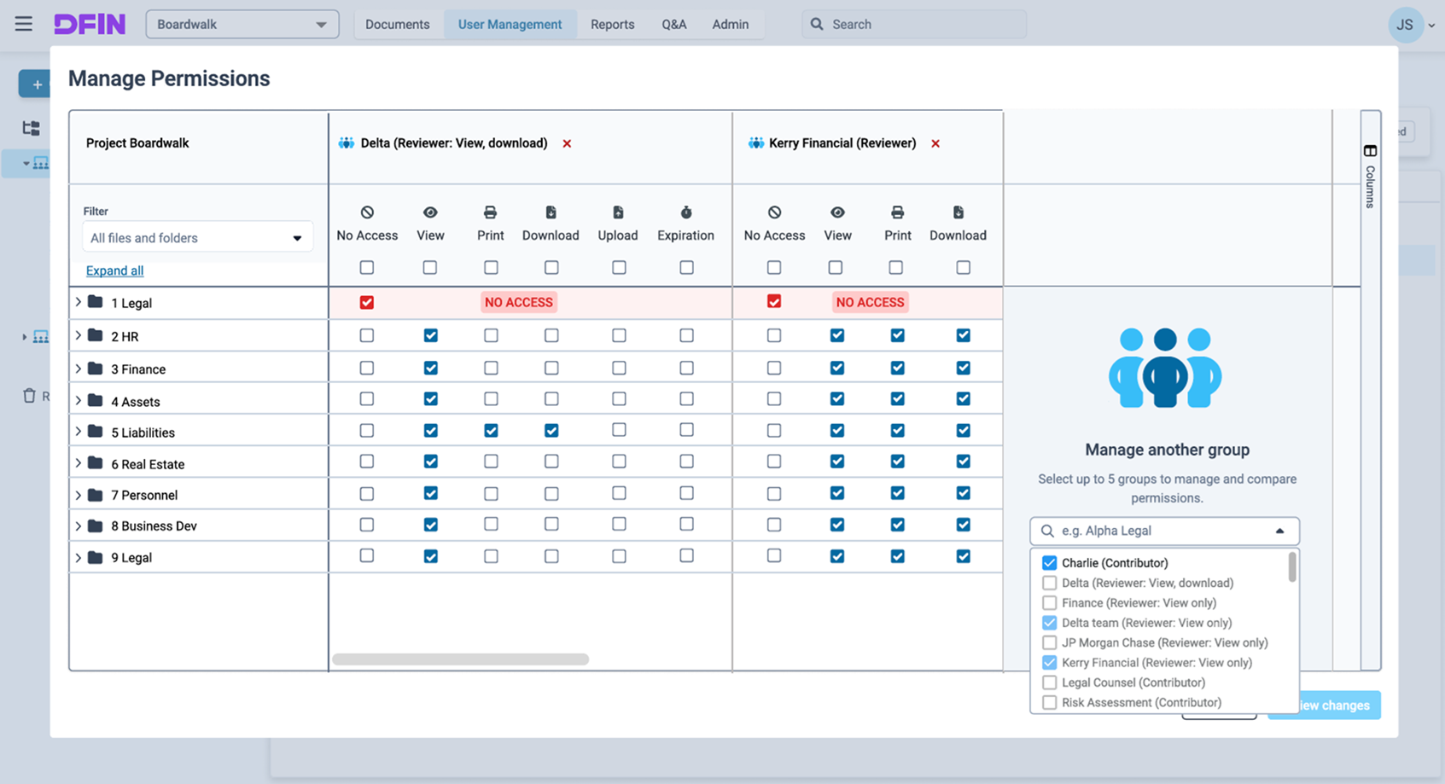Click the Delta Expiration stopwatch icon
The width and height of the screenshot is (1445, 784).
(686, 212)
